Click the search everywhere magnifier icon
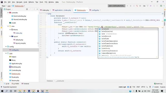Viewport: 166px width, 93px height. point(164,6)
